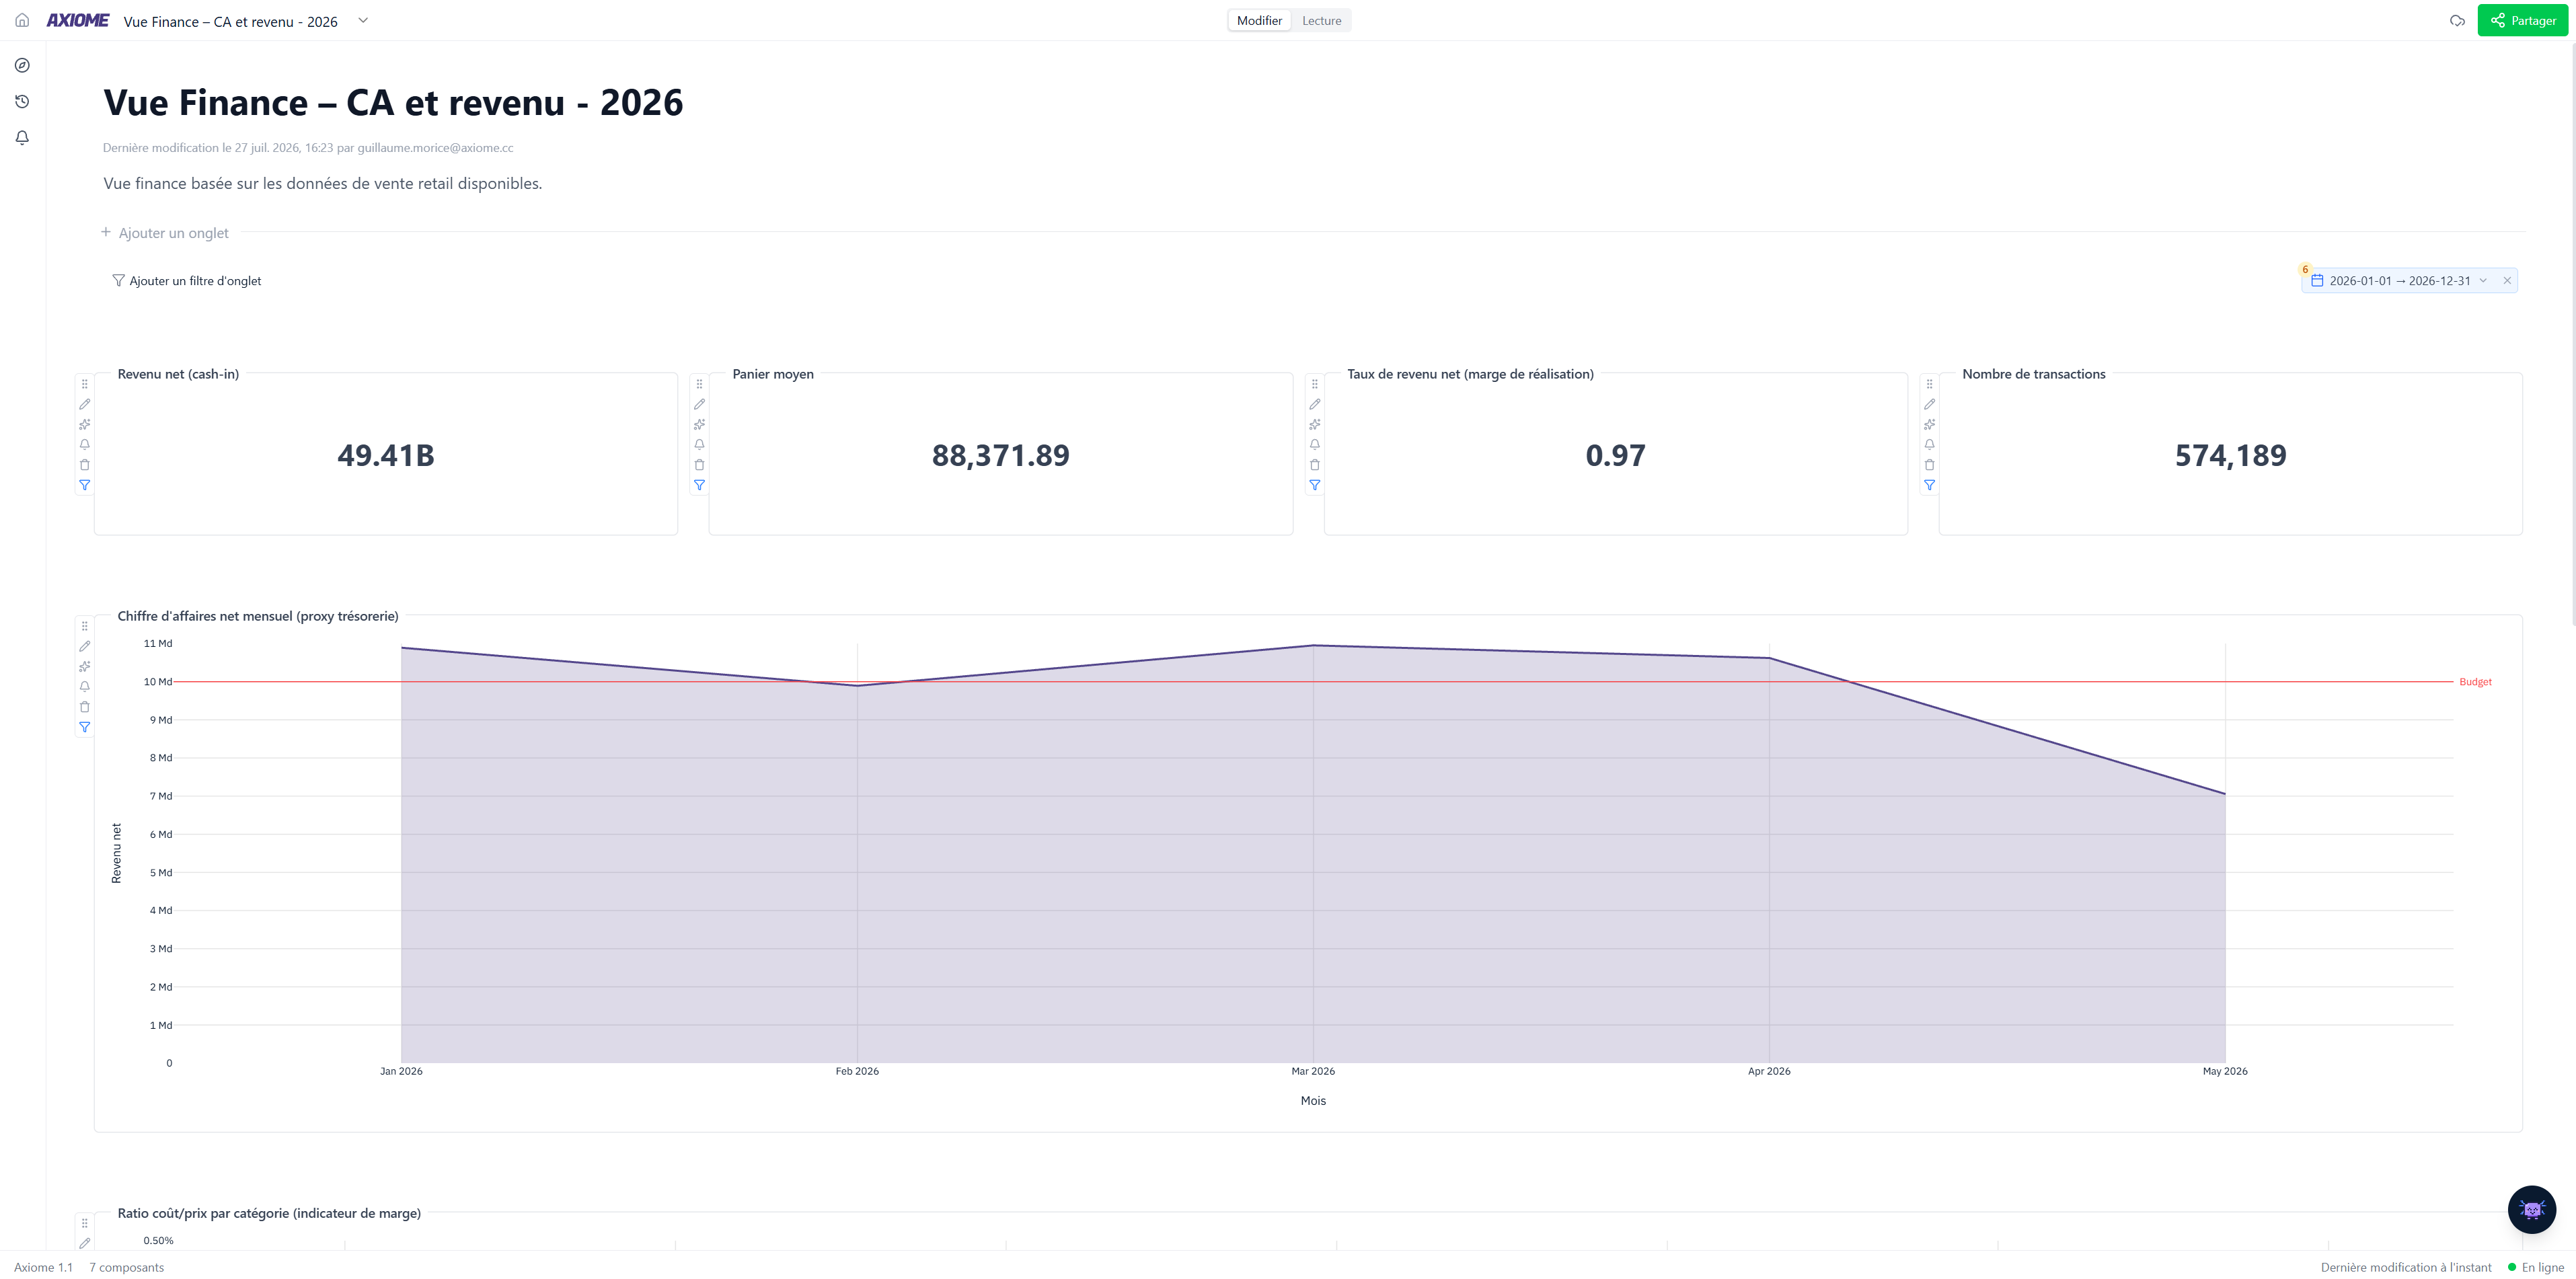Clear the date range filter with X

click(2507, 281)
